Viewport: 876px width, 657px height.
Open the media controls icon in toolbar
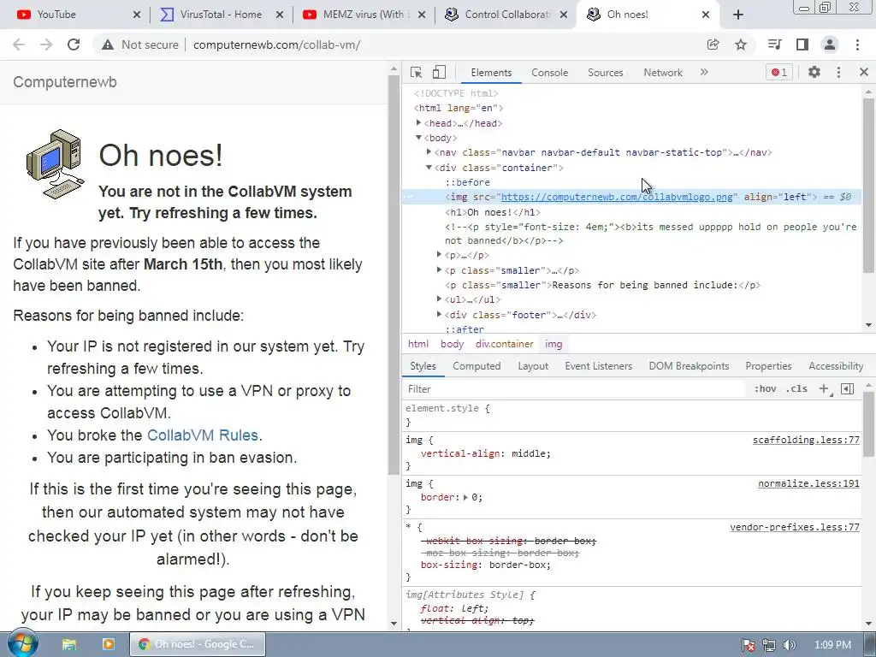coord(774,44)
